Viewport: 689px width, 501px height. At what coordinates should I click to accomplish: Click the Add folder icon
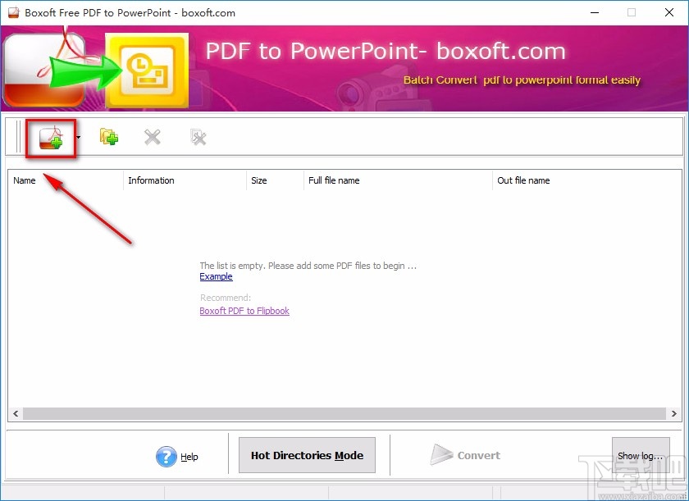click(x=108, y=137)
